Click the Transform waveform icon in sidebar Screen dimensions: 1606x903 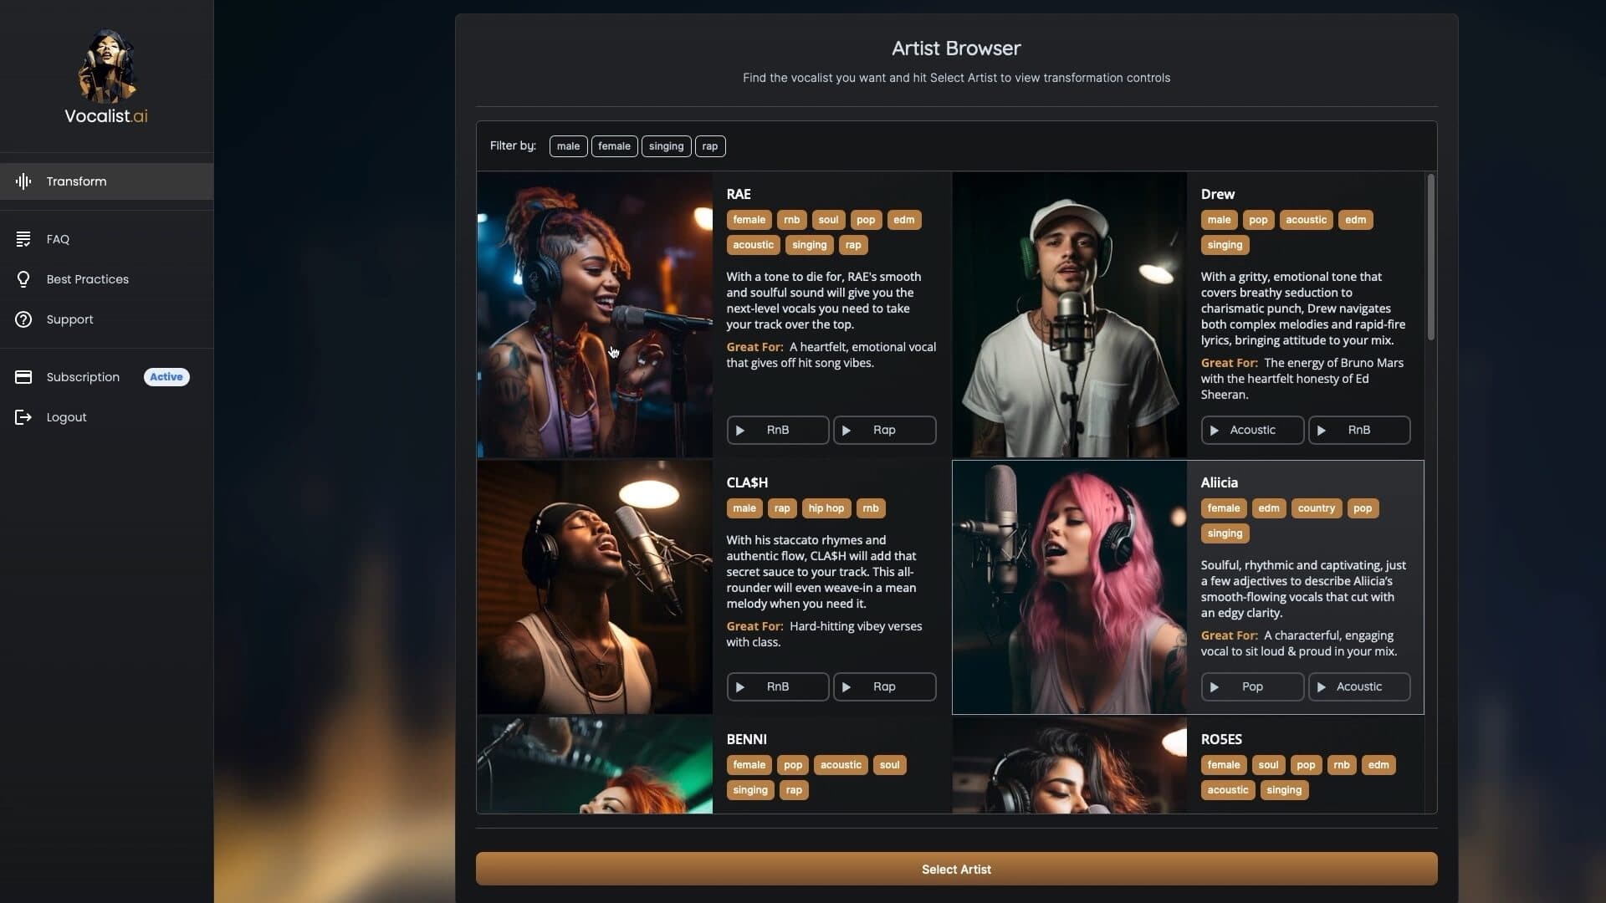click(x=23, y=181)
